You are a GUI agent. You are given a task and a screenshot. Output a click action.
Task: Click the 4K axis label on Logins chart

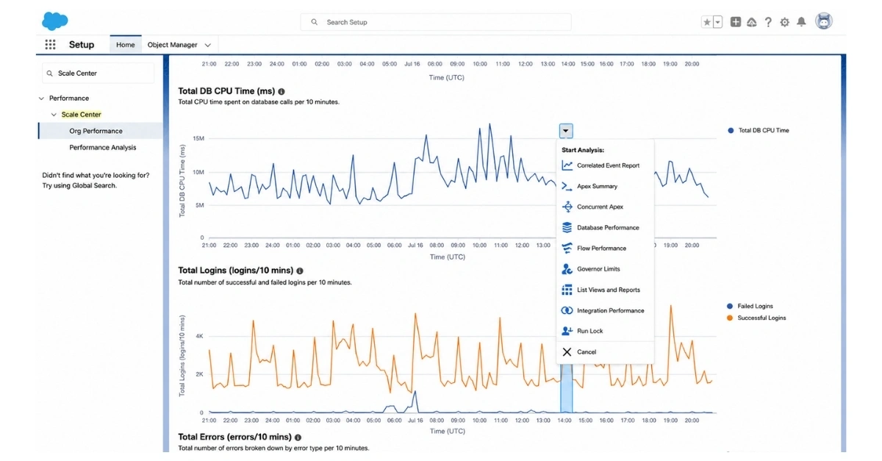pos(199,336)
